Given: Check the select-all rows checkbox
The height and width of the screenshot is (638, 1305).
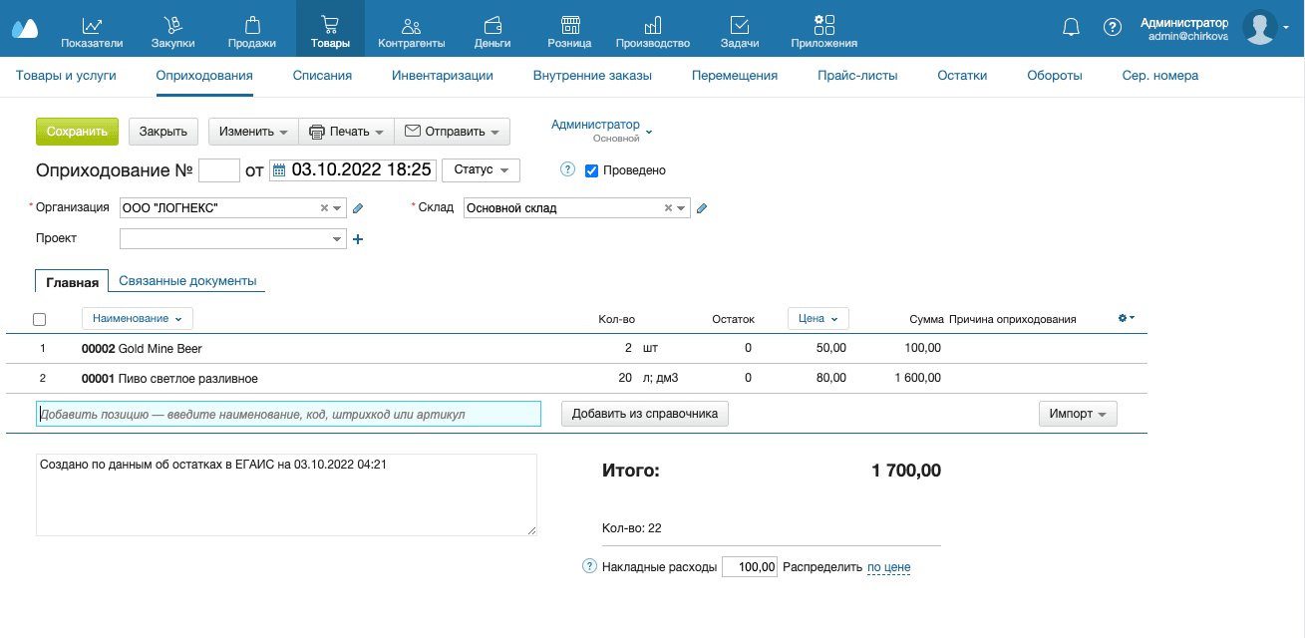Looking at the screenshot, I should pyautogui.click(x=40, y=319).
